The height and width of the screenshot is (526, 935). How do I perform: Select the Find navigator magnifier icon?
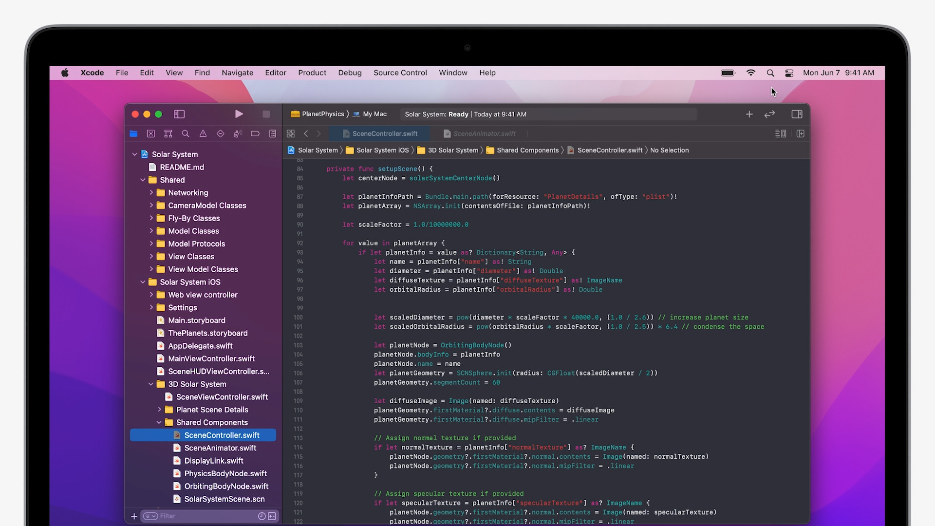[186, 133]
